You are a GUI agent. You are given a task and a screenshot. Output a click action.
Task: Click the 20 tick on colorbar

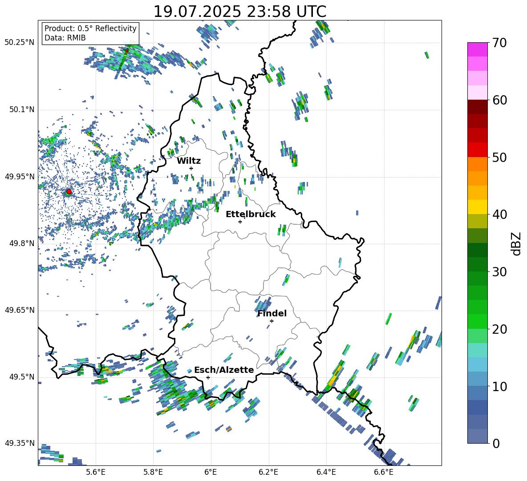(x=499, y=329)
